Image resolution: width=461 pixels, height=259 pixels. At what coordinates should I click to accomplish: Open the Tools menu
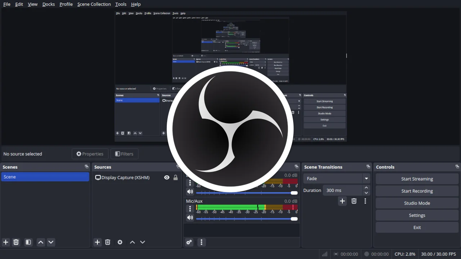point(121,4)
